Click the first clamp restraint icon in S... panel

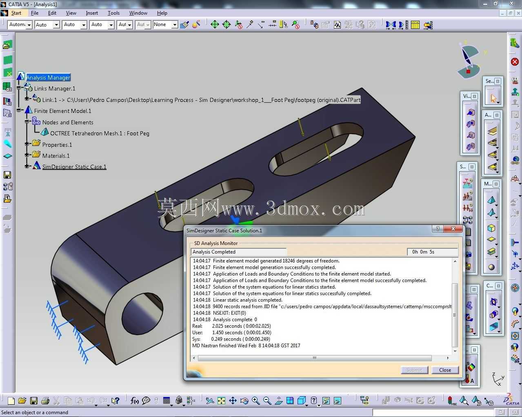click(468, 183)
